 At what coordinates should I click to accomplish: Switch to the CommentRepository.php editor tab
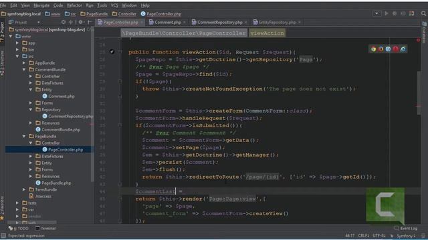(x=219, y=22)
